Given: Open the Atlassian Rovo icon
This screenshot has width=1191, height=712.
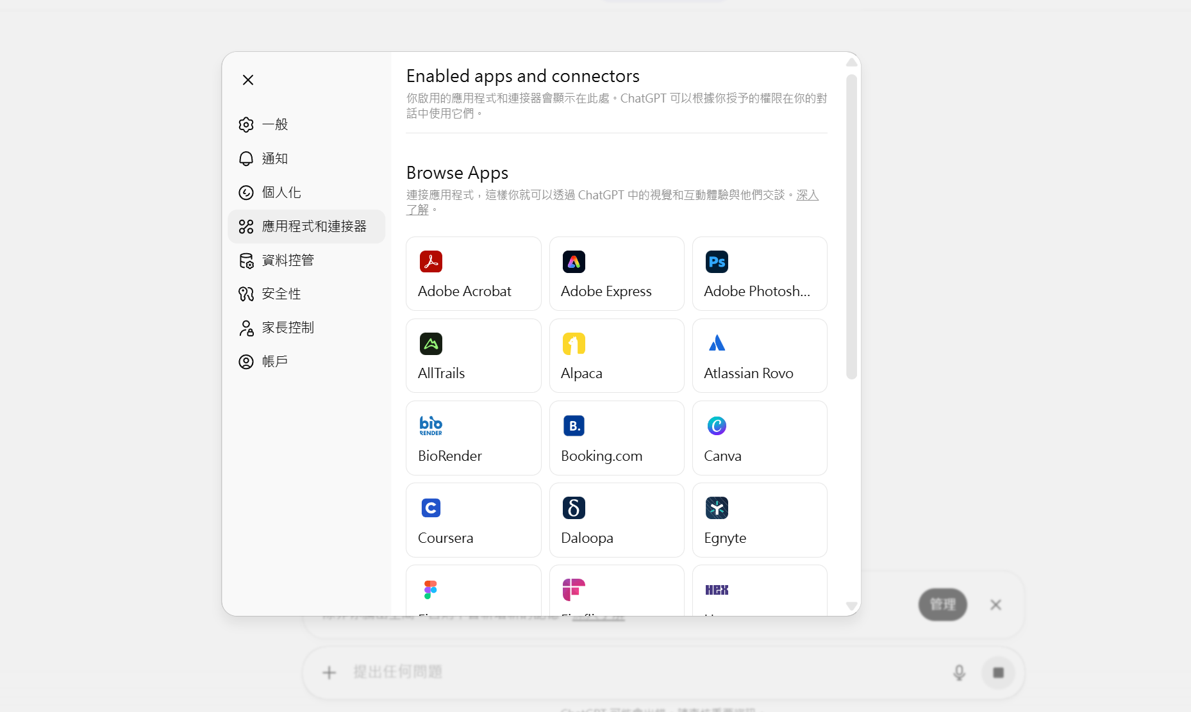Looking at the screenshot, I should 717,344.
